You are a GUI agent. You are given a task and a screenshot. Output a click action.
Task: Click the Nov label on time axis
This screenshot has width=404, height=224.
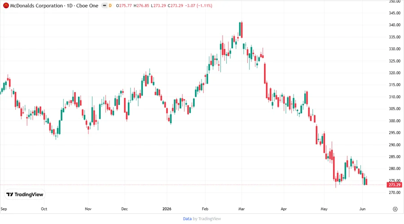point(88,209)
